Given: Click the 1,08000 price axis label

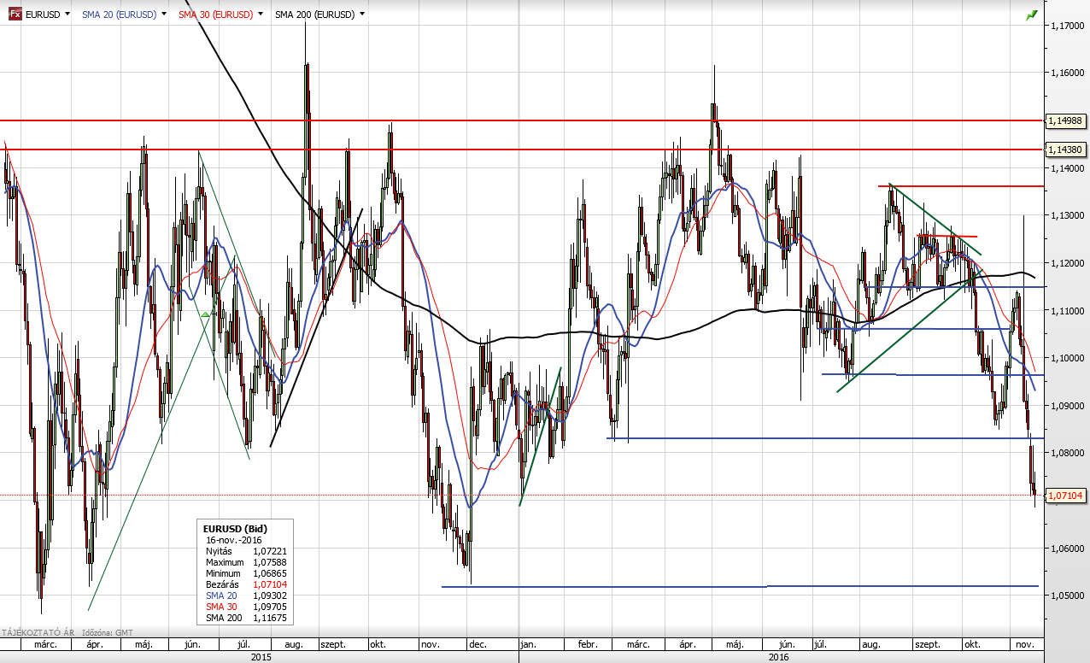Looking at the screenshot, I should point(1068,454).
